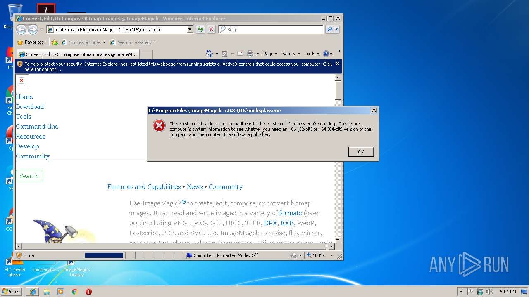Open the Page menu
This screenshot has height=297, width=529.
click(270, 54)
